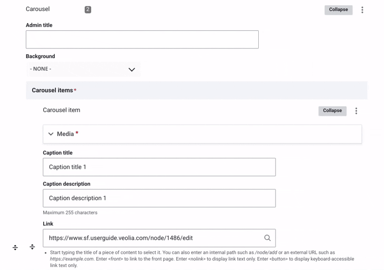Expand the Media section chevron
This screenshot has width=384, height=270.
coord(51,134)
